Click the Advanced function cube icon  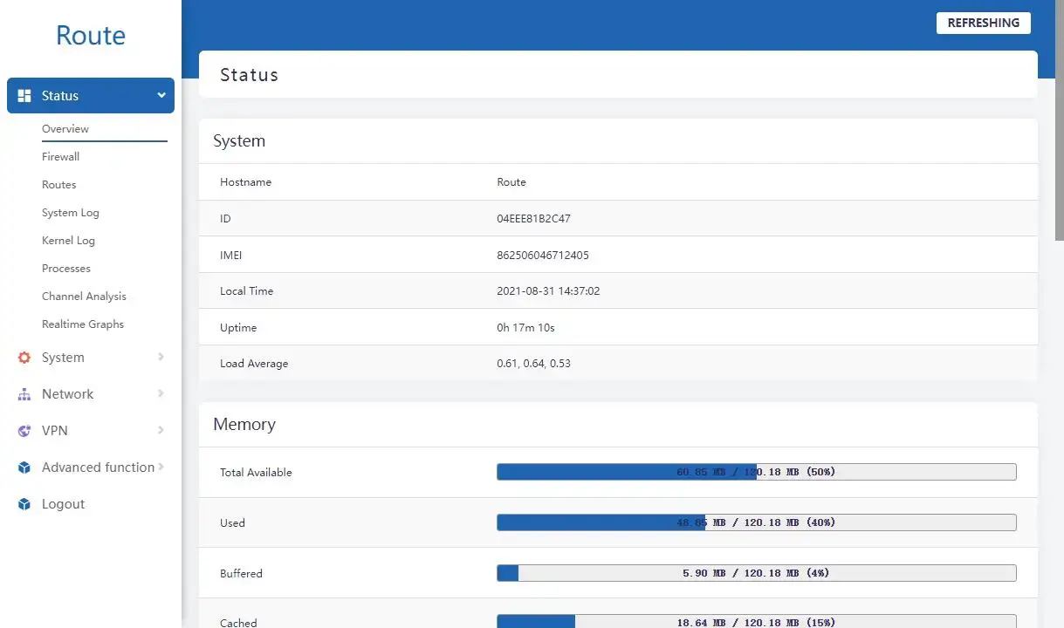(x=24, y=468)
